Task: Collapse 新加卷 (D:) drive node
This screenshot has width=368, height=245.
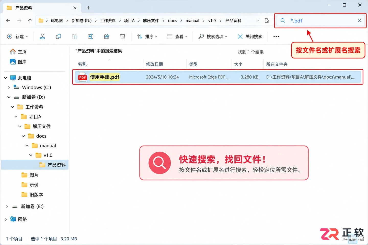Action: [9, 97]
